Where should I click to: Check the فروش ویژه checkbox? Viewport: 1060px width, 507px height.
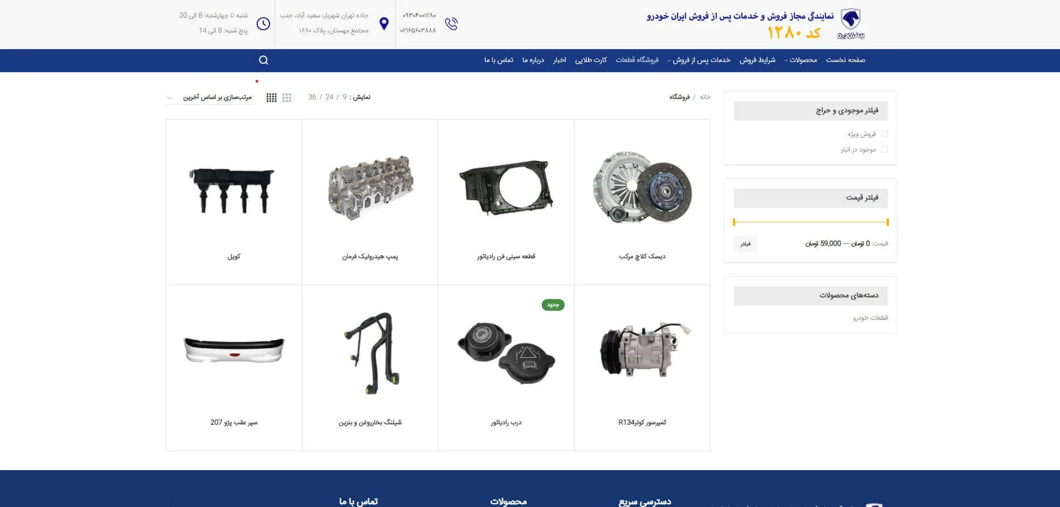(884, 134)
